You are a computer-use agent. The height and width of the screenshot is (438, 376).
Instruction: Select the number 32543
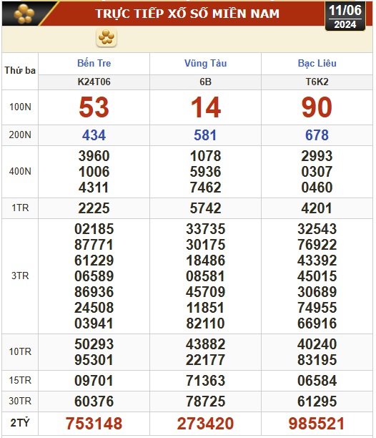tap(317, 229)
